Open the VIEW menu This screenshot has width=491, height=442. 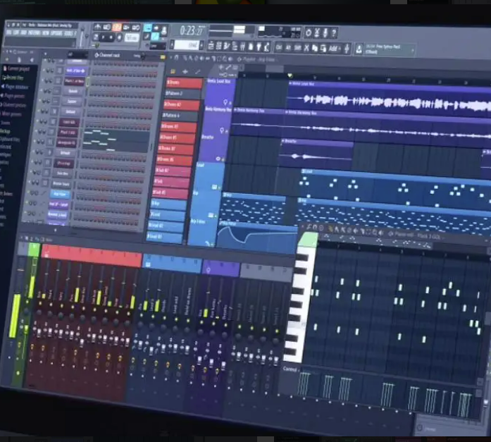[x=46, y=33]
